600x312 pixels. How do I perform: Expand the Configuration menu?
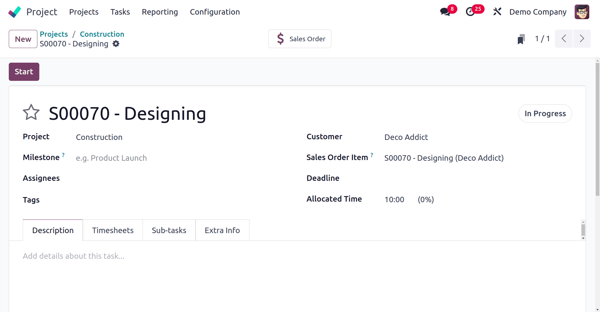pyautogui.click(x=215, y=12)
